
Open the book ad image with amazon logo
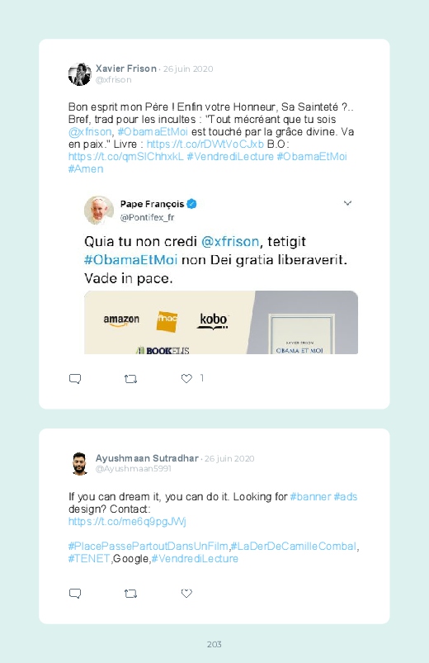(221, 322)
